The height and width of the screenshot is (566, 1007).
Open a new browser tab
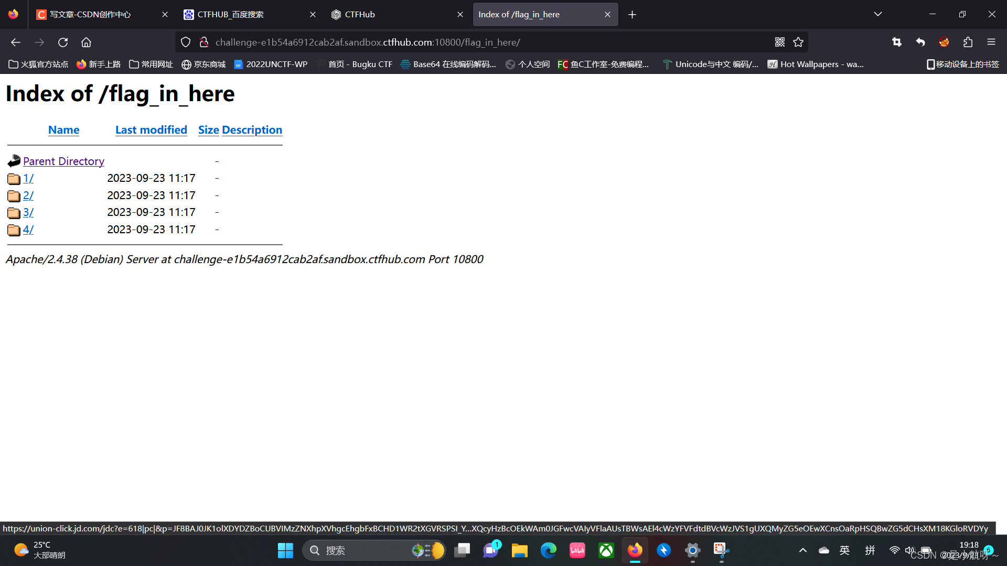pos(632,15)
